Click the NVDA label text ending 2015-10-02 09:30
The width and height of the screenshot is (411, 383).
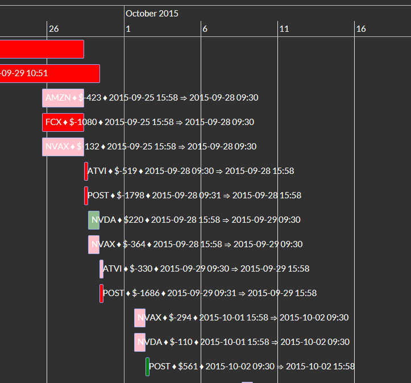tap(243, 342)
